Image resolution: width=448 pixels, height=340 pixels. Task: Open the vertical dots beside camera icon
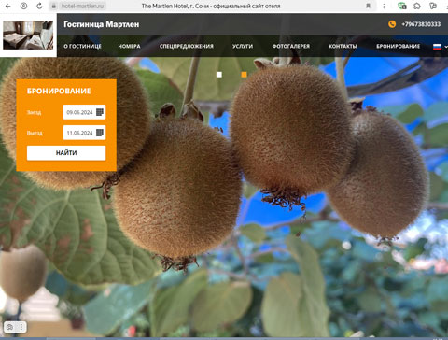(21, 327)
